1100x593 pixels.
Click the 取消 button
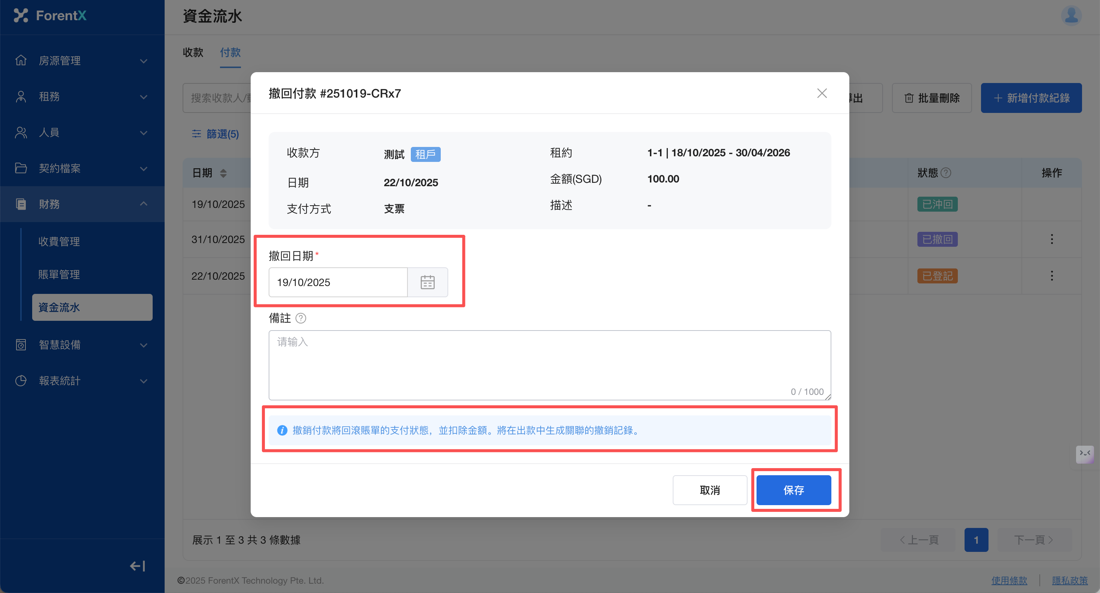coord(710,490)
